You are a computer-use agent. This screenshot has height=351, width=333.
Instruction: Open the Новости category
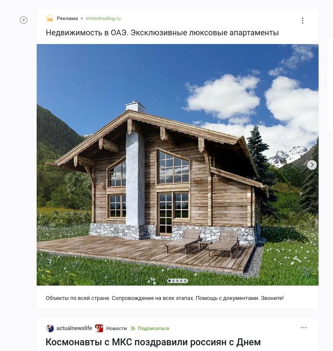pos(116,328)
